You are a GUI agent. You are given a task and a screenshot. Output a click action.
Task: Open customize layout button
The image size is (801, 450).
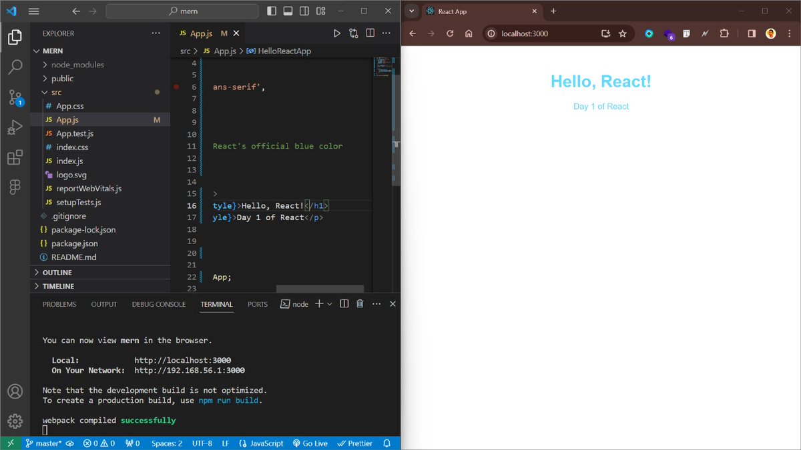[321, 11]
